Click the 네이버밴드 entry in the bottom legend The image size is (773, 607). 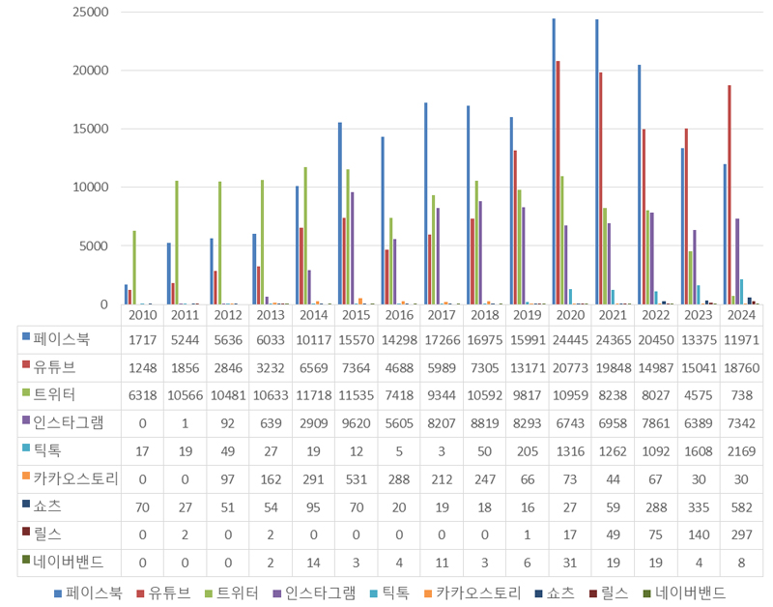(x=690, y=593)
